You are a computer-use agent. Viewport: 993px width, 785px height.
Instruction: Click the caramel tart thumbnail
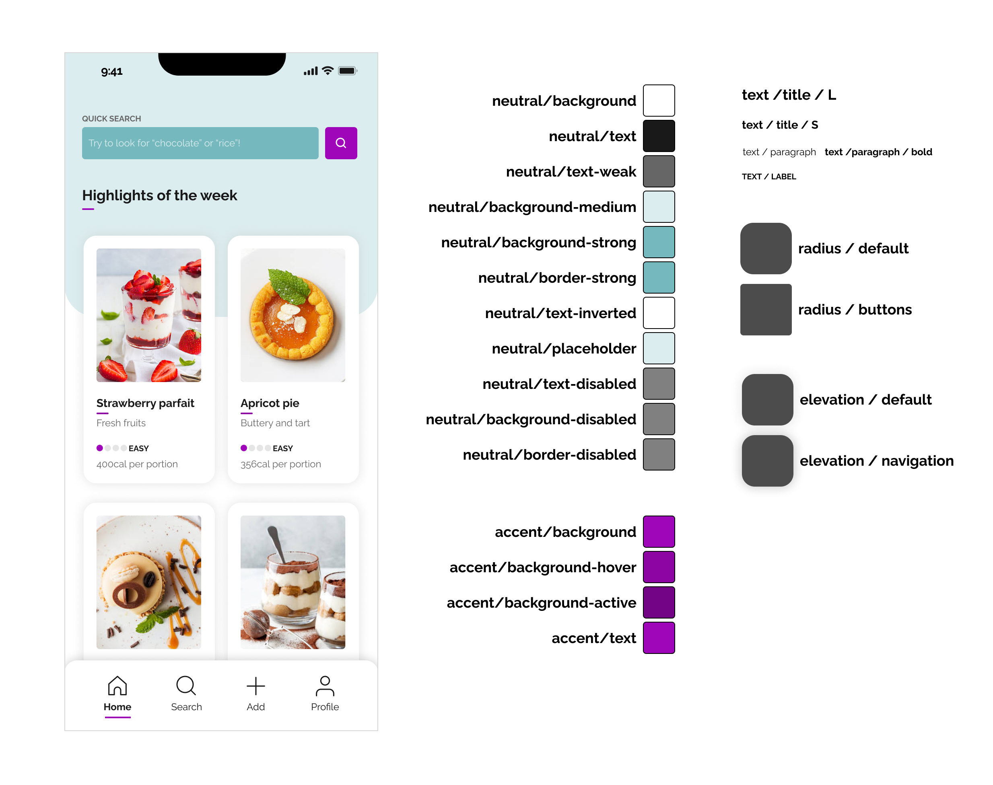[x=148, y=580]
